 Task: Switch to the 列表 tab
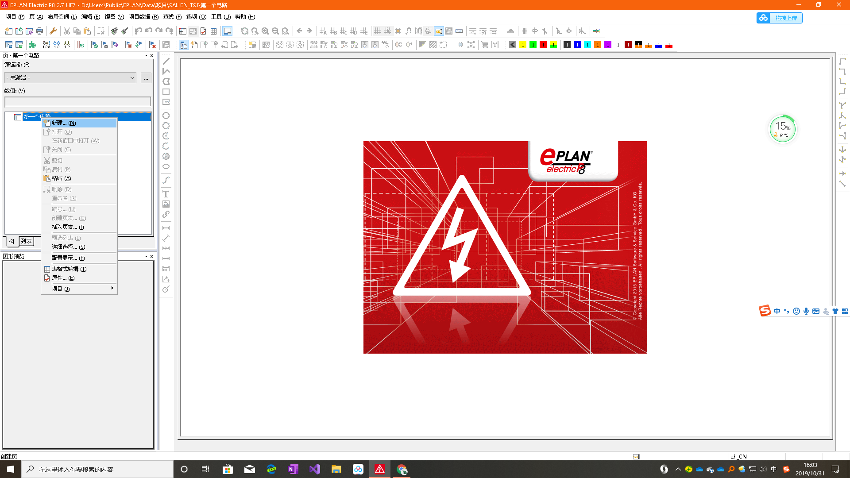click(x=26, y=241)
